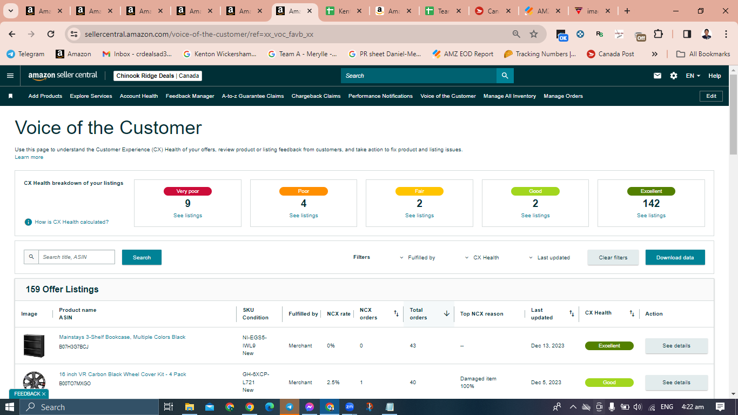Sort the table by Total orders arrow
The image size is (738, 415).
coord(447,313)
